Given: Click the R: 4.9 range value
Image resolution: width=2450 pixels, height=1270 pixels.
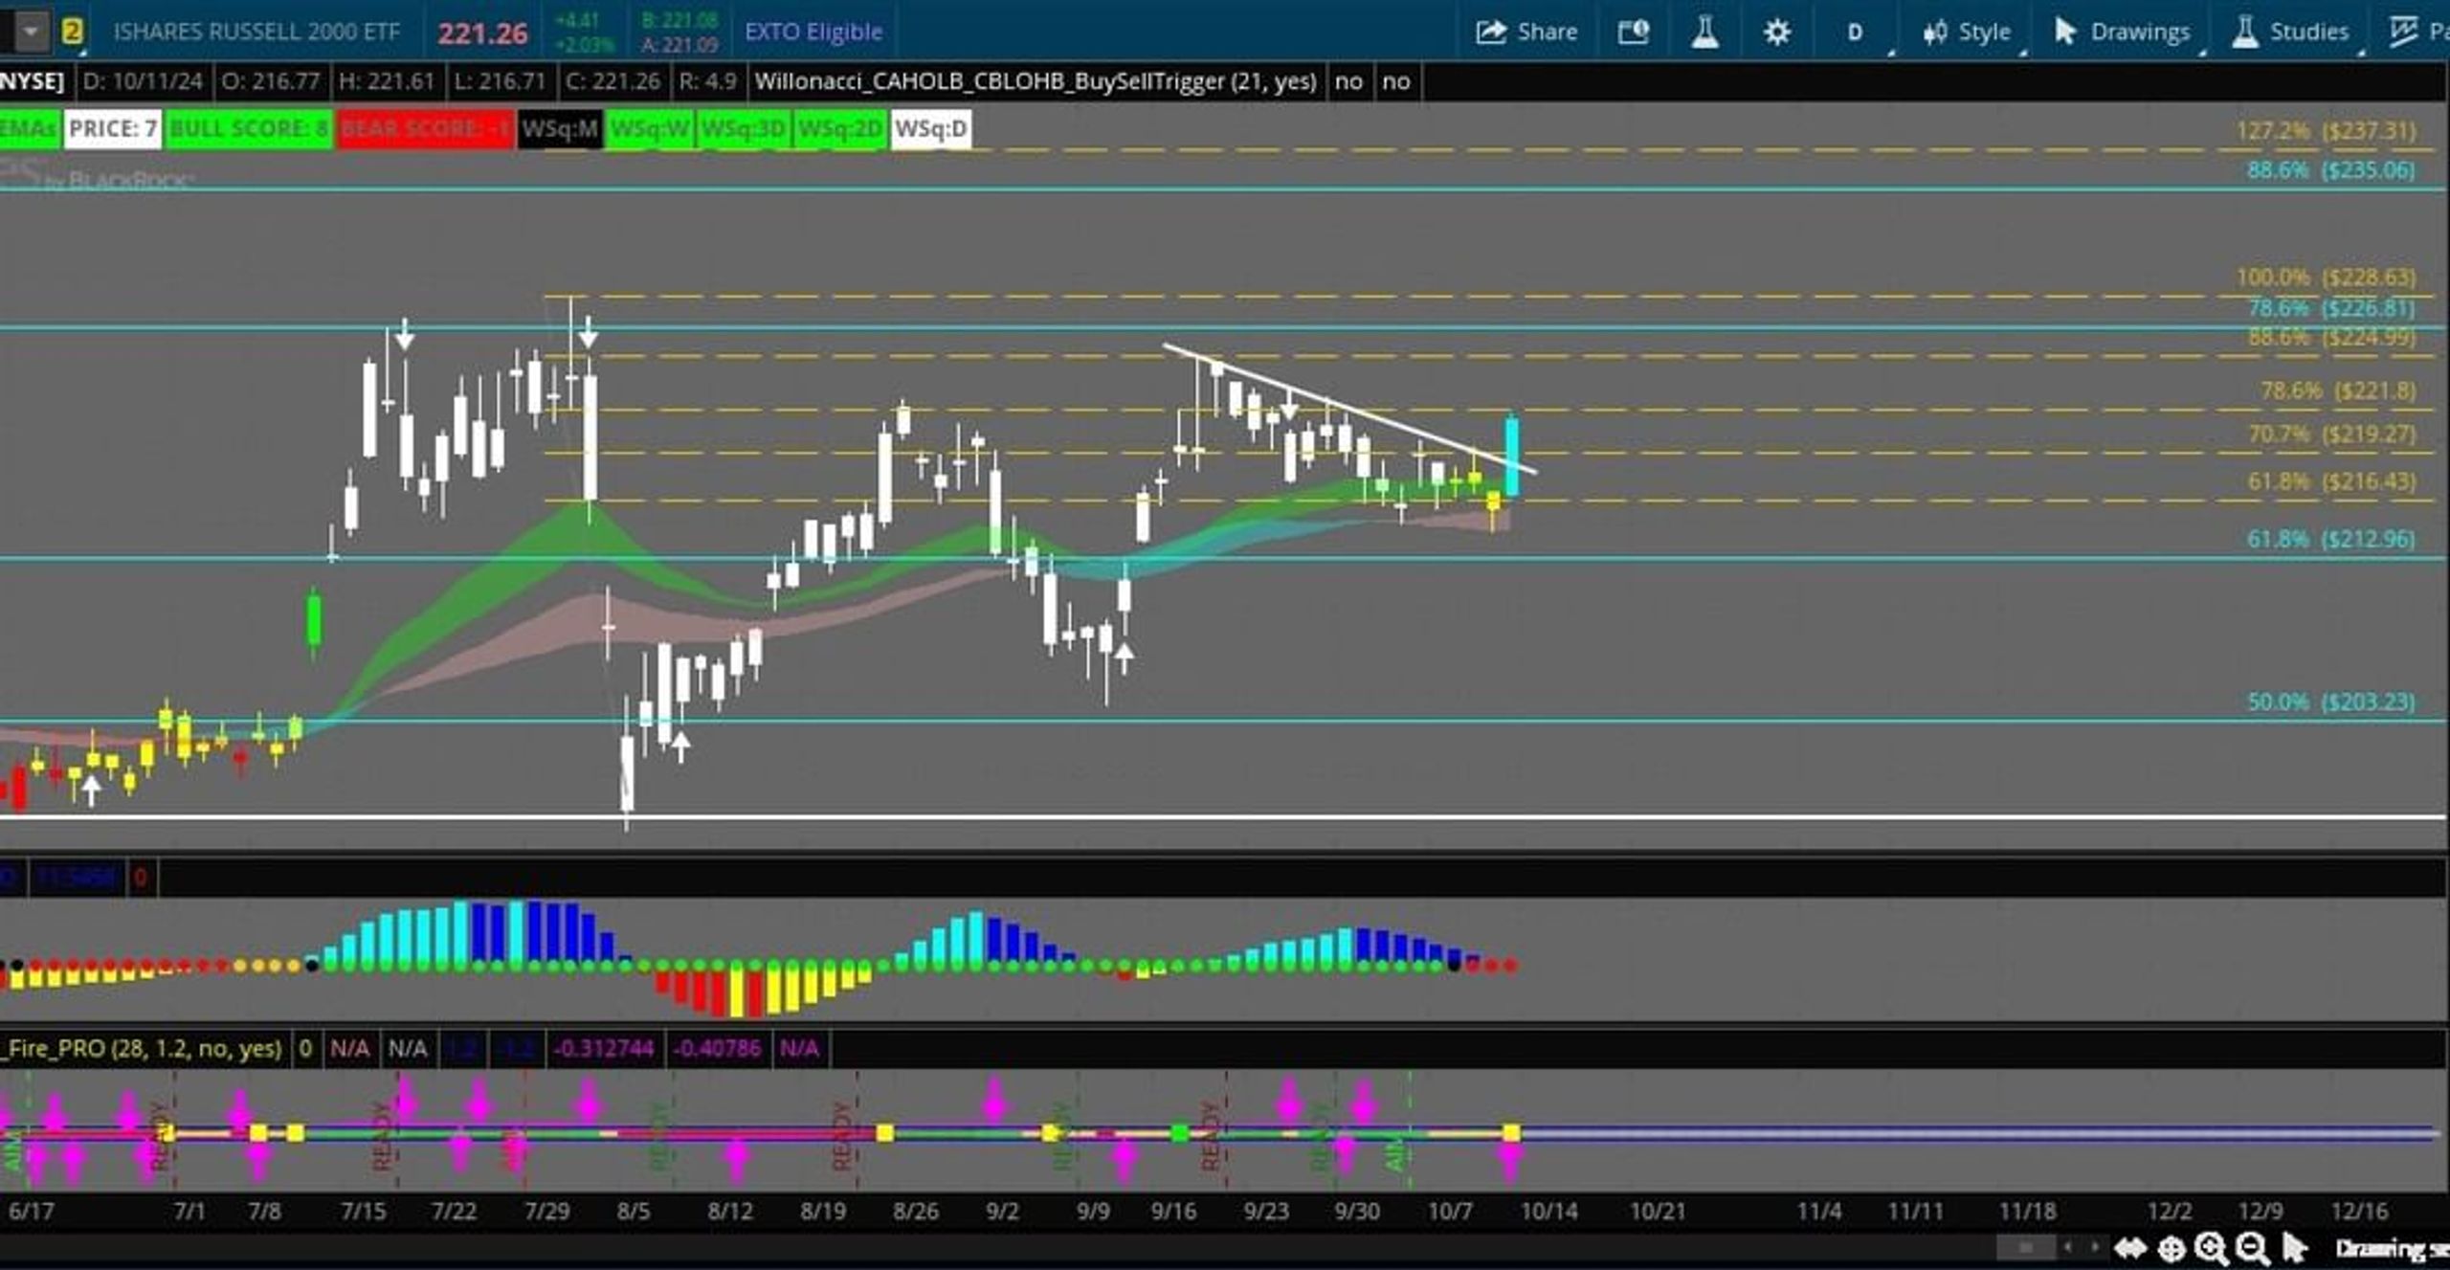Looking at the screenshot, I should tap(707, 81).
